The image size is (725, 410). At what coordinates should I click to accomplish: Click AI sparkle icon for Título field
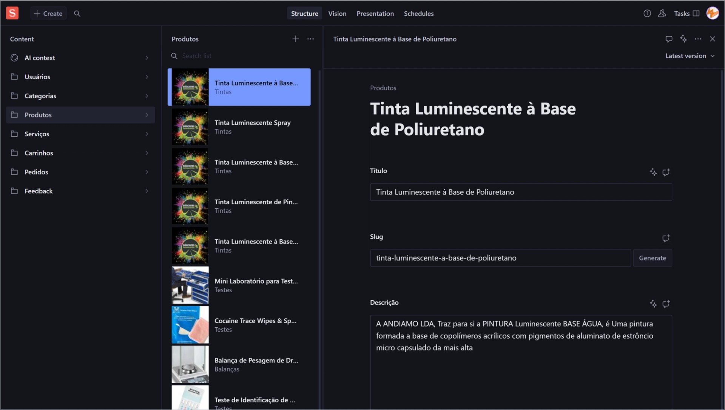tap(653, 172)
